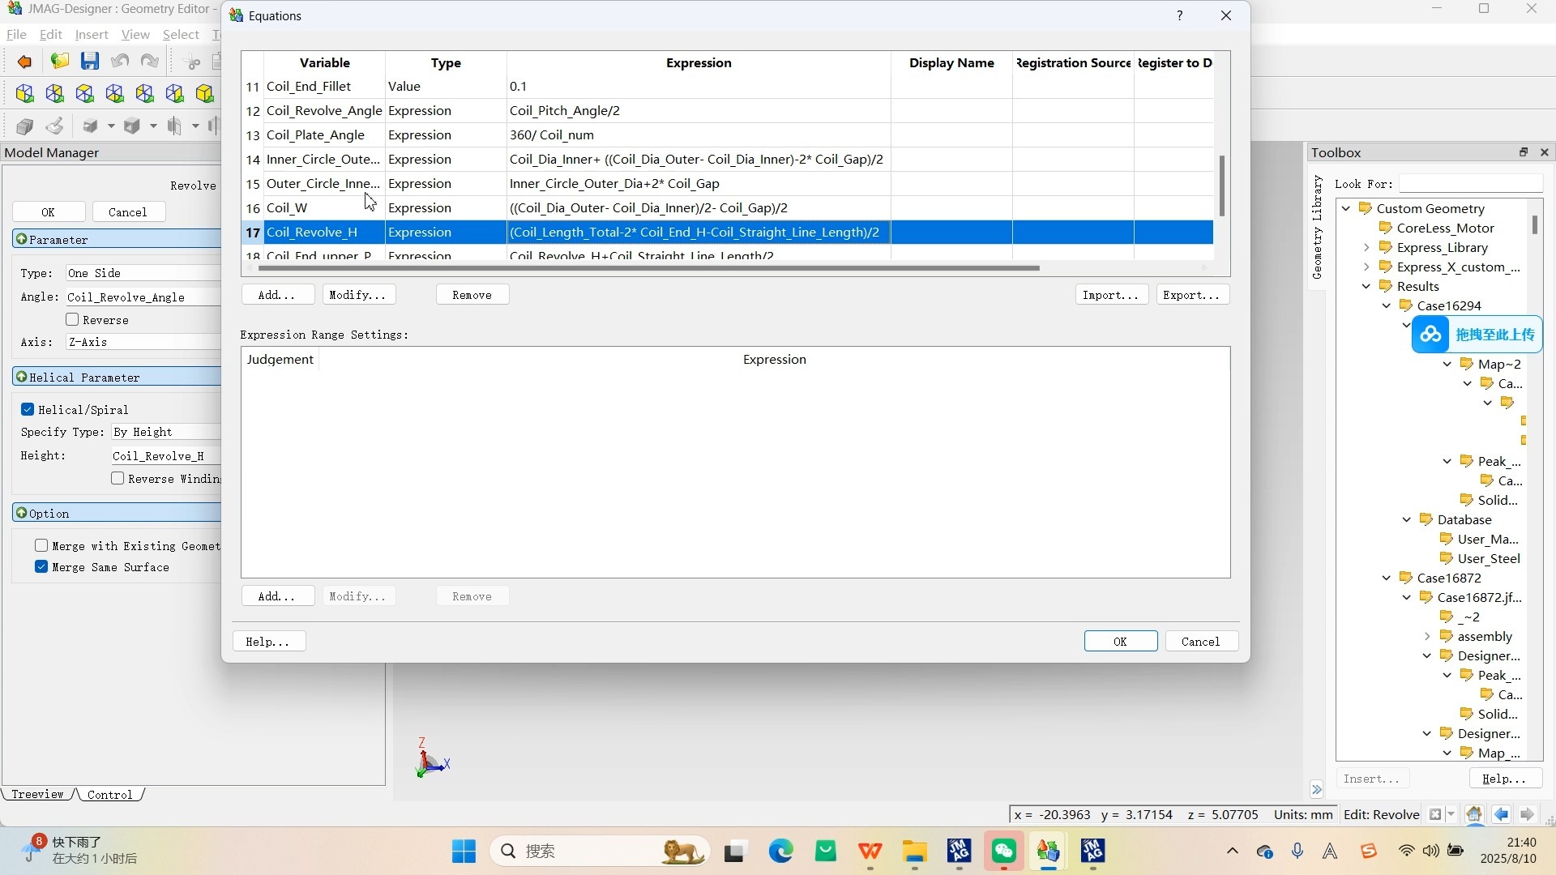Click the home icon in status bar
This screenshot has height=875, width=1556.
pyautogui.click(x=1474, y=814)
